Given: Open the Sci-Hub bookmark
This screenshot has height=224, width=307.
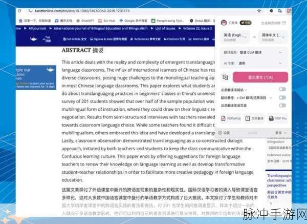Looking at the screenshot, I should [107, 21].
